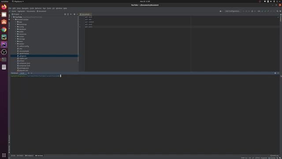Select the document editor tab
This screenshot has width=282, height=159.
[x=85, y=14]
